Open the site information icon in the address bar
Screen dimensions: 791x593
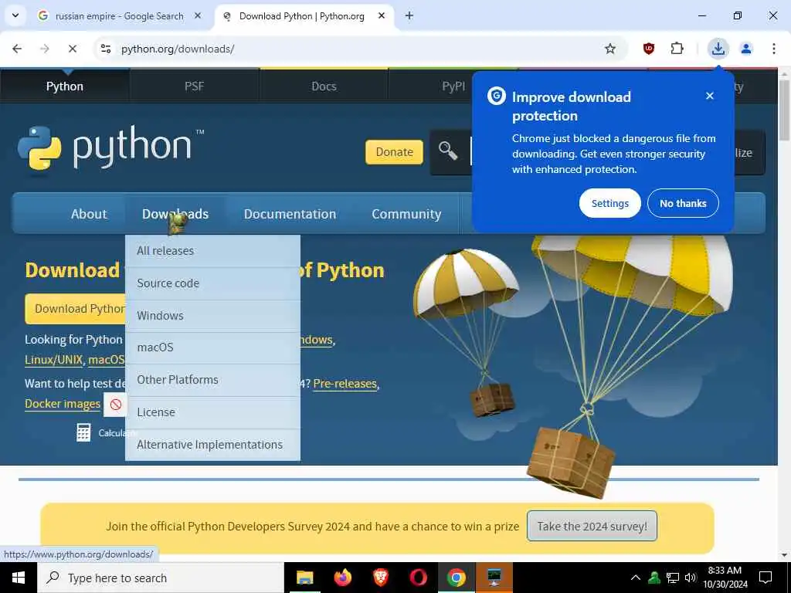pos(106,49)
